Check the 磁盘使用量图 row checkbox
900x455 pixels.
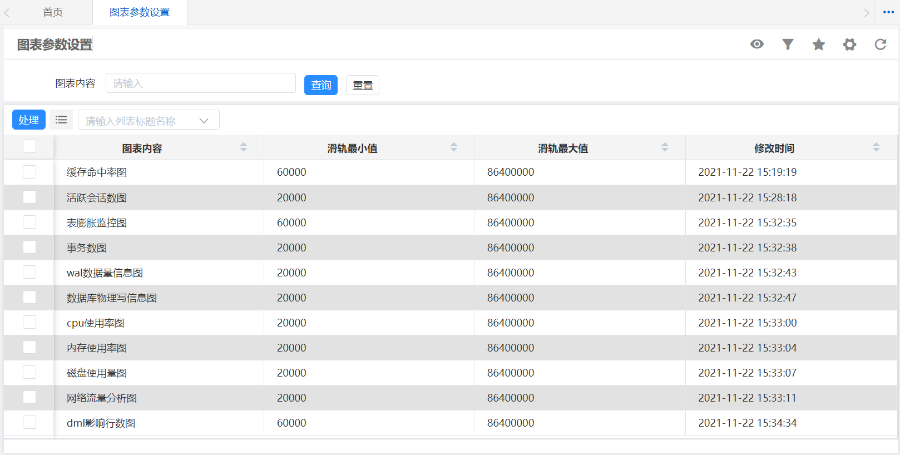29,372
